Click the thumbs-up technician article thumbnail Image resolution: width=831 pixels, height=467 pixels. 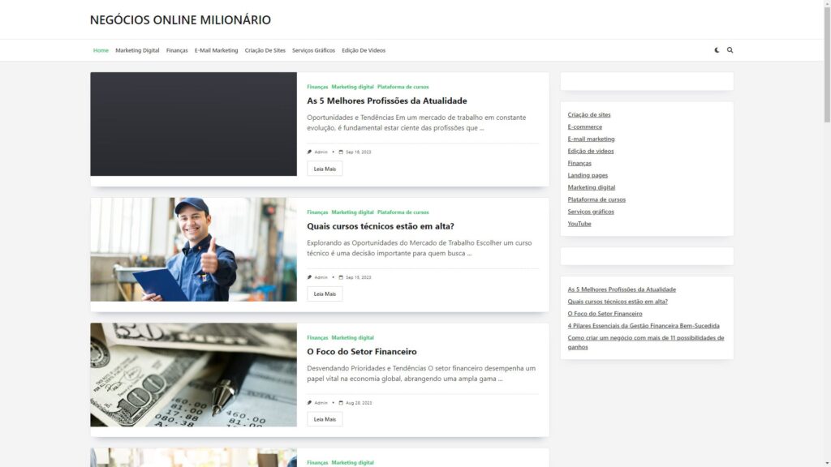[193, 249]
